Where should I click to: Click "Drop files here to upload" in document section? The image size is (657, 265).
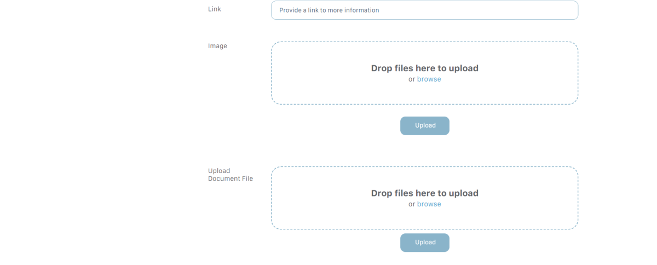pyautogui.click(x=424, y=193)
